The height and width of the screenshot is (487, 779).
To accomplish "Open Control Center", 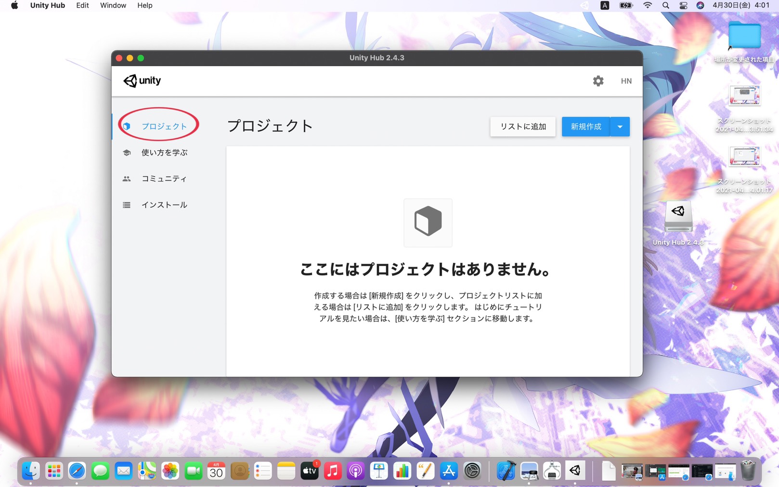I will pos(683,5).
